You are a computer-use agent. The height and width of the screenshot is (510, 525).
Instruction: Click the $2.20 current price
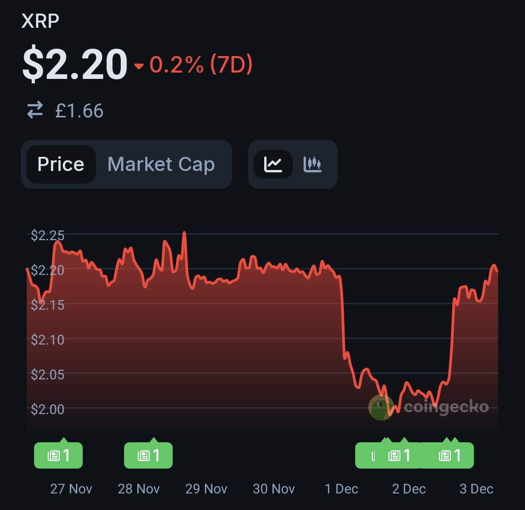tap(74, 65)
